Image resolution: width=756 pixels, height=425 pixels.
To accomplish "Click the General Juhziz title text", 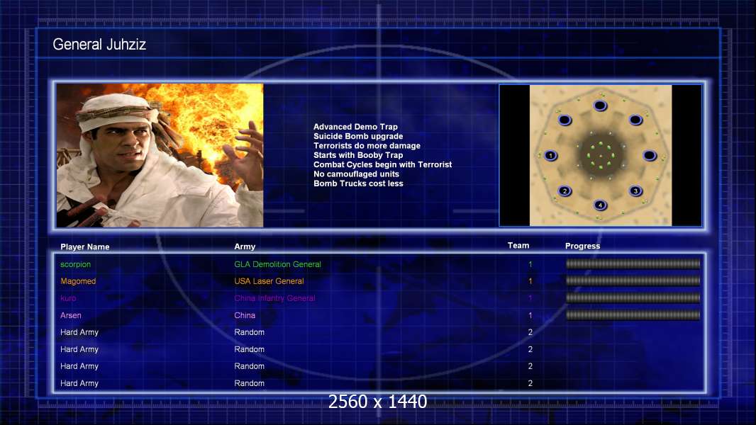I will (99, 45).
